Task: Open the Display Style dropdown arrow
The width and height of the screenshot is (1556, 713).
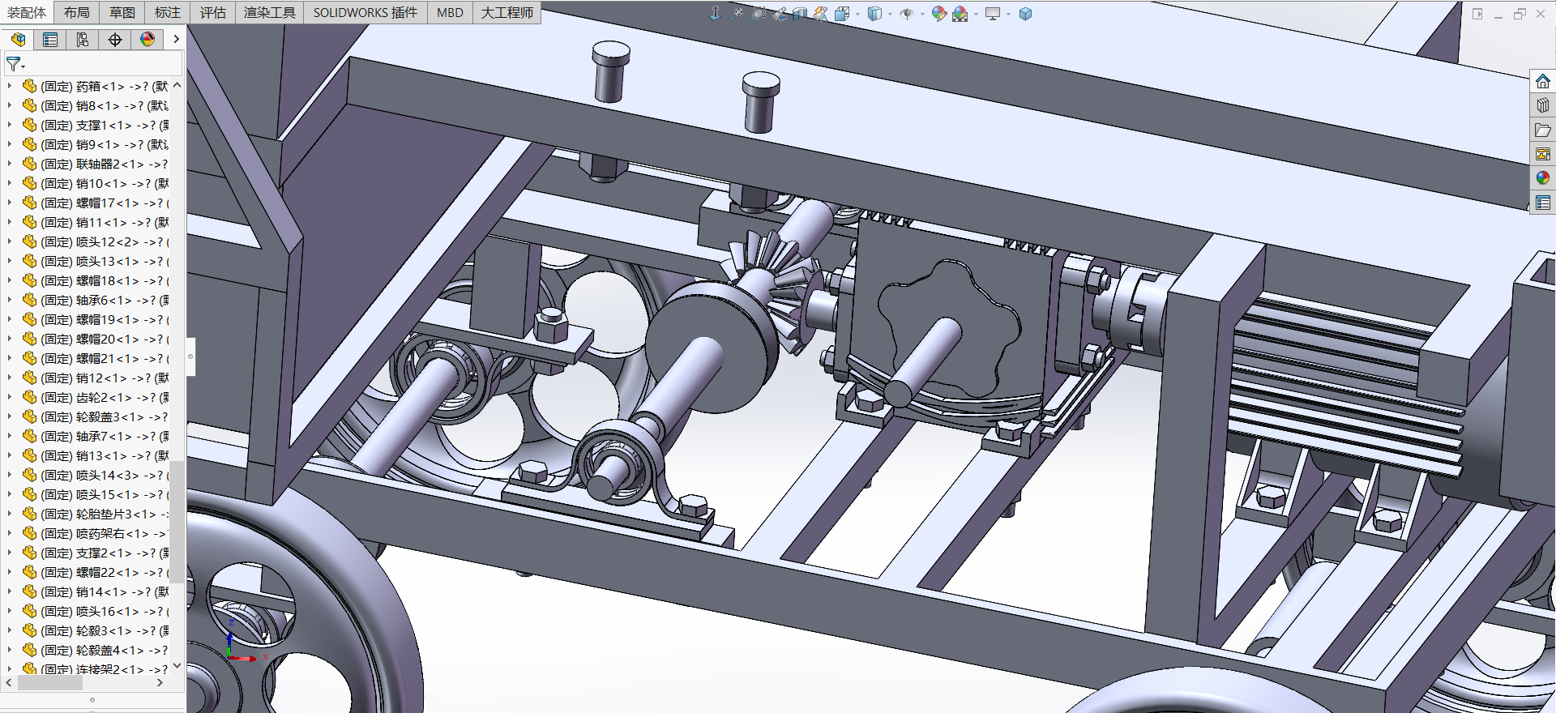Action: coord(890,14)
